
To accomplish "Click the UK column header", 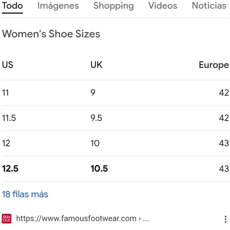I will coord(96,65).
